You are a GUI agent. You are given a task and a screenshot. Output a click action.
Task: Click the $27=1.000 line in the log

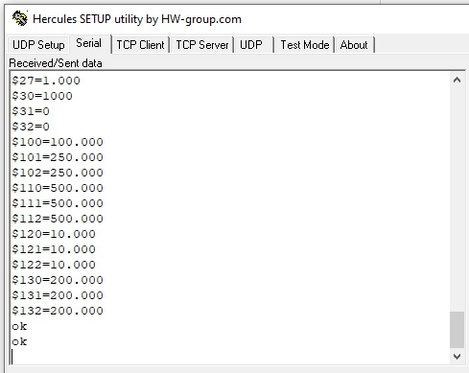[46, 81]
